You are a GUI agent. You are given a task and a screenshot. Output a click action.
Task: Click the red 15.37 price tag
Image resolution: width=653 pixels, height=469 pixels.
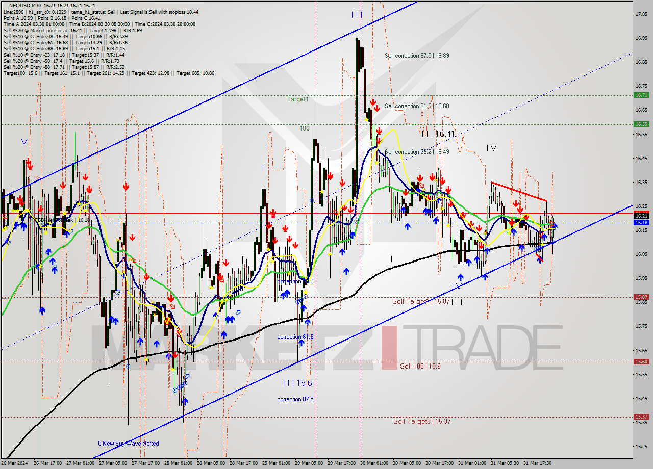[641, 416]
